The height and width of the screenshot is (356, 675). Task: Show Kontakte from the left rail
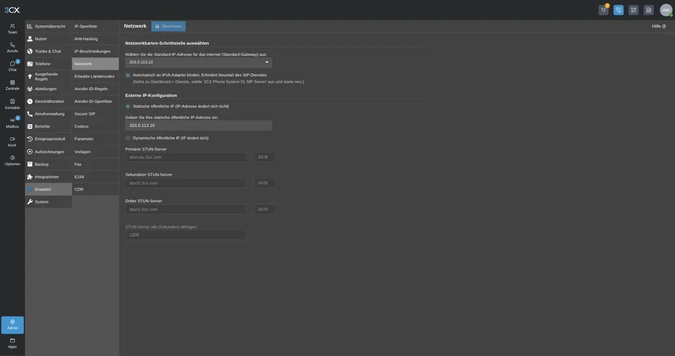coord(12,104)
